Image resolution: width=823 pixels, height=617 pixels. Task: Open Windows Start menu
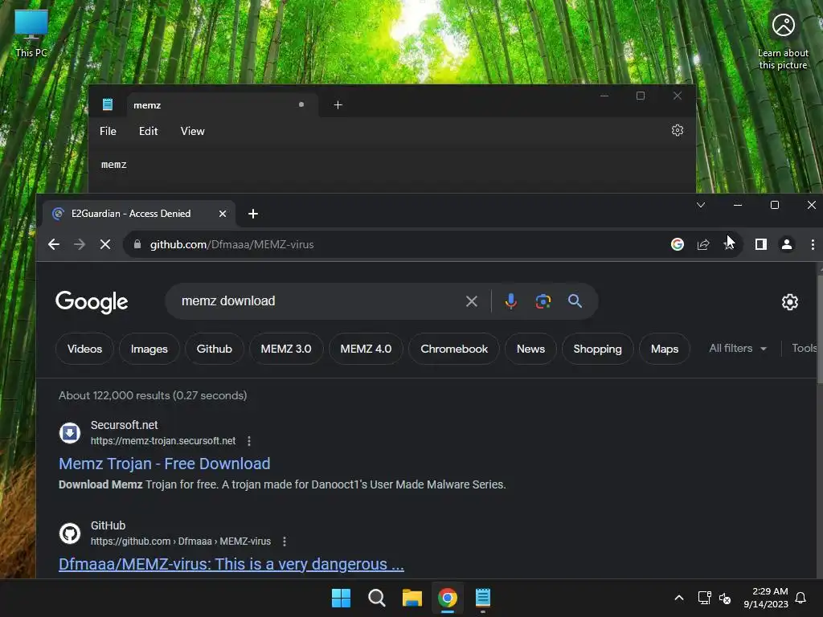341,598
